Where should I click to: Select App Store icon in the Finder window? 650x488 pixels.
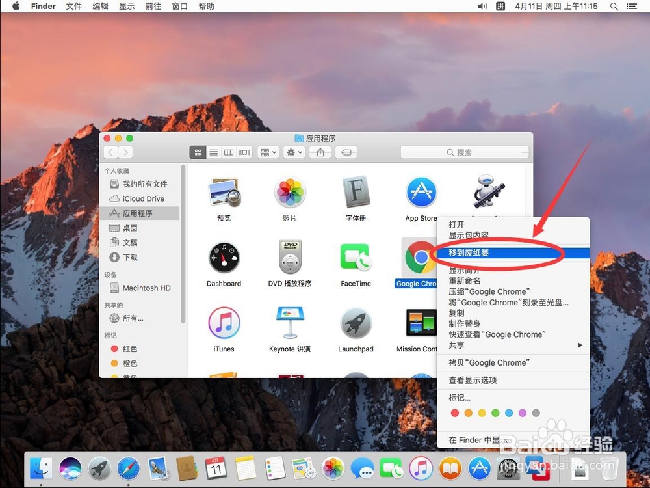tap(421, 192)
